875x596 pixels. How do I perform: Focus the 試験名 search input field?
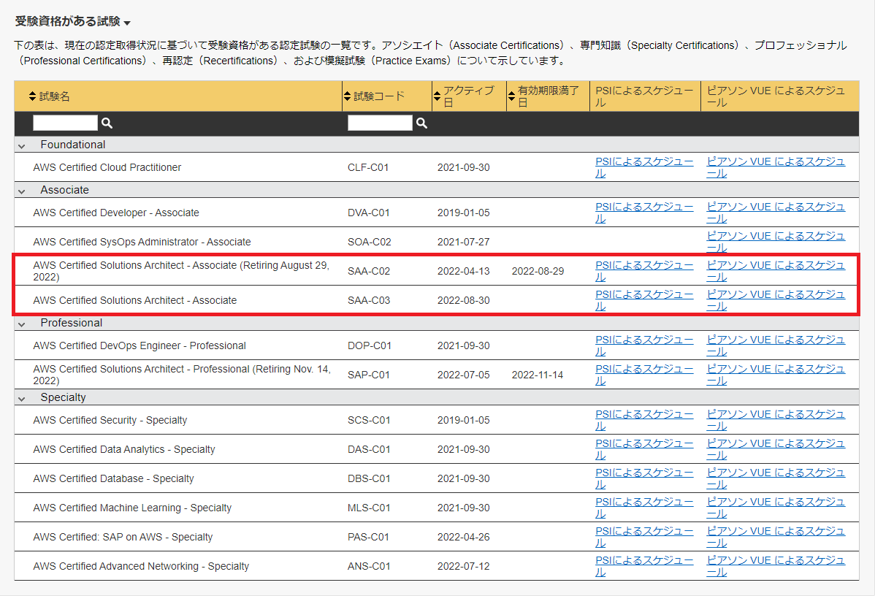(x=65, y=123)
